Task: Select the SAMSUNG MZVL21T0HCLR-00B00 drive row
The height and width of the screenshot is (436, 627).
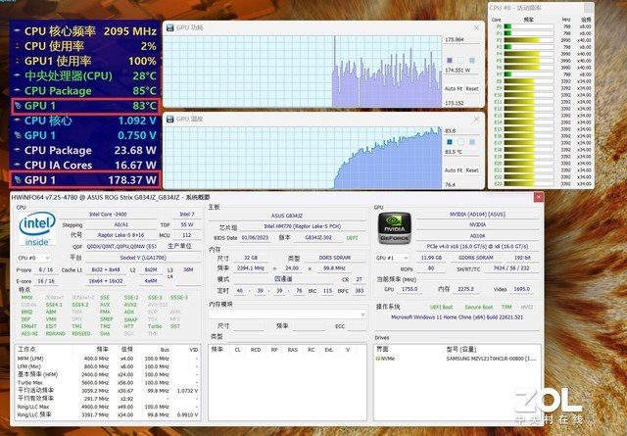Action: 458,359
